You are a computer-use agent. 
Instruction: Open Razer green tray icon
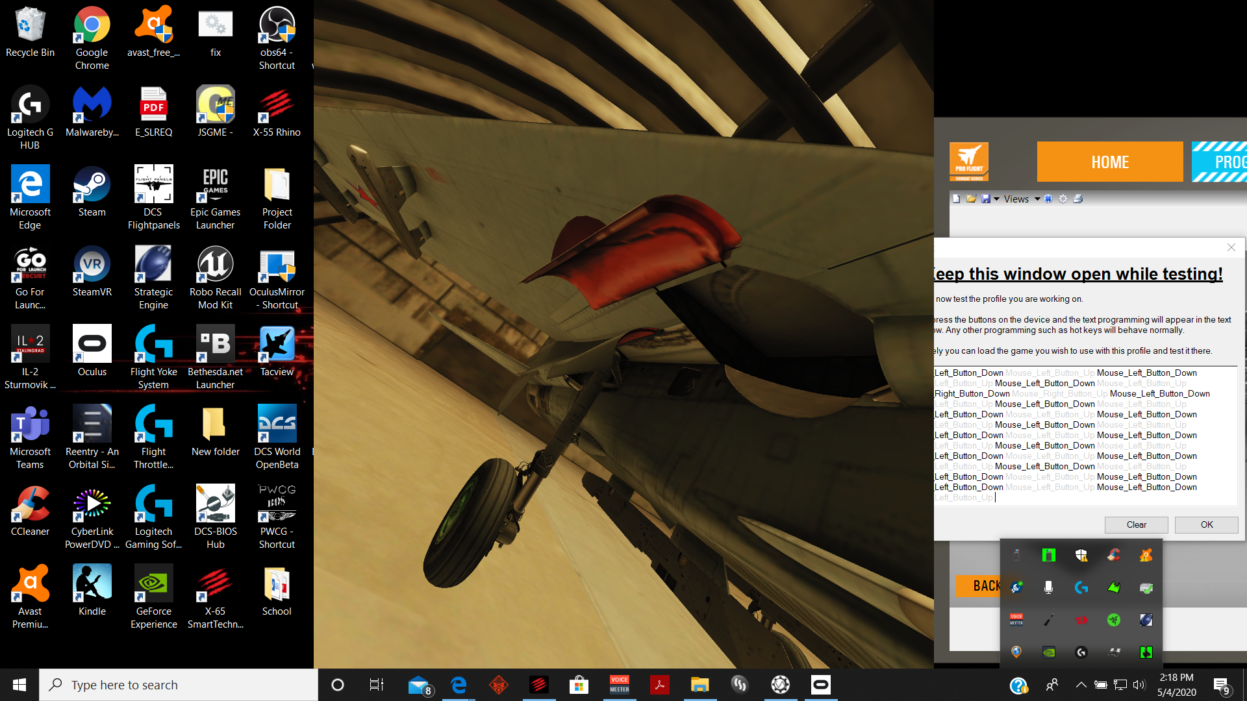1114,620
